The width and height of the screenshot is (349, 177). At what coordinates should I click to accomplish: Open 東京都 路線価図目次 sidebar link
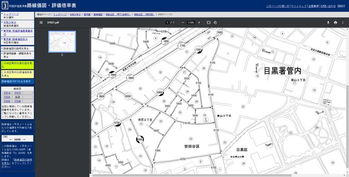15,39
